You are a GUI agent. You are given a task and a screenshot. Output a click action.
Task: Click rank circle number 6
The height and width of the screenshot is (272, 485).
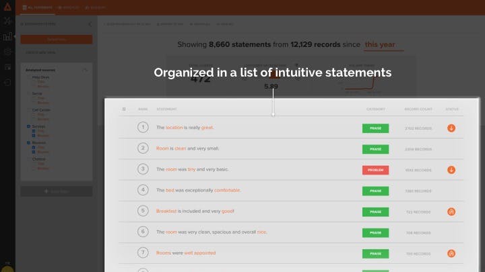pyautogui.click(x=143, y=232)
